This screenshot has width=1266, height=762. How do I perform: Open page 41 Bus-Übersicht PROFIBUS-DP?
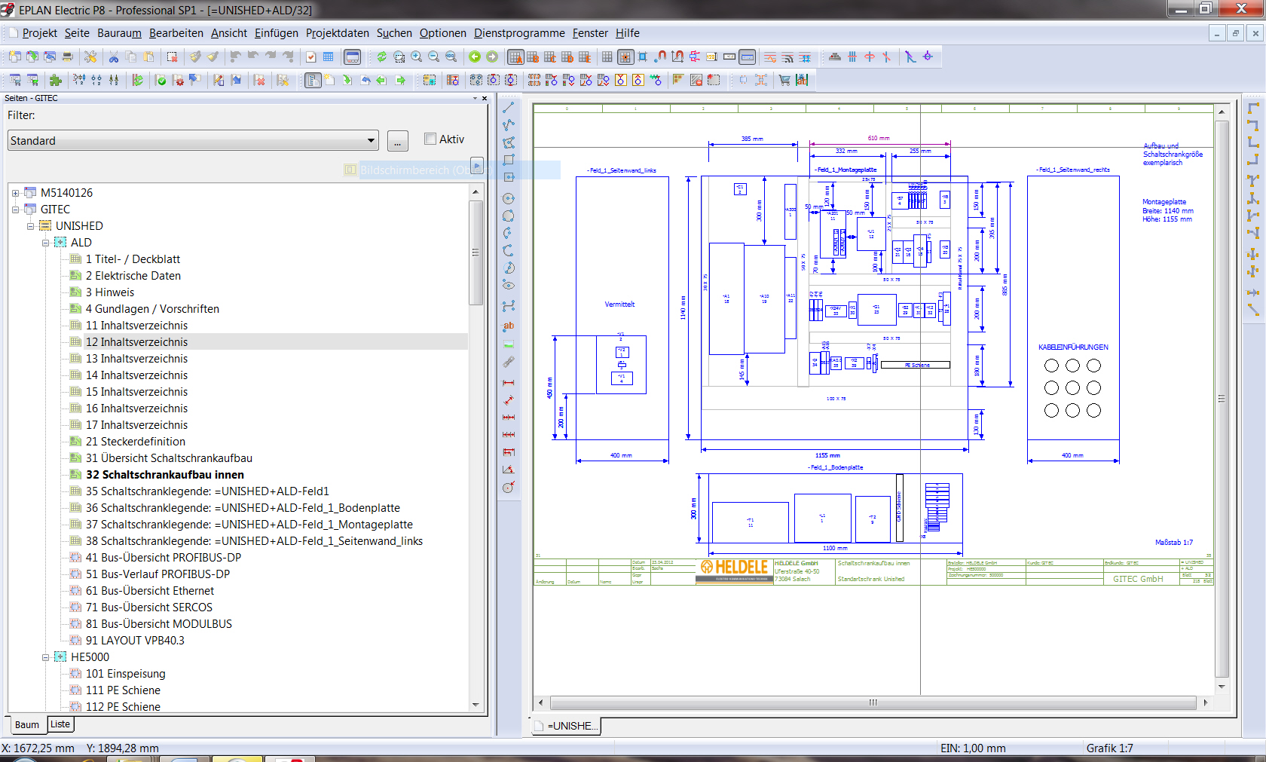(164, 558)
